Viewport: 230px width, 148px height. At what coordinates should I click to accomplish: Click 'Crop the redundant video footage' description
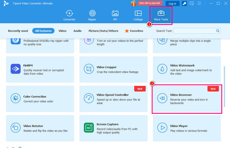(118, 72)
